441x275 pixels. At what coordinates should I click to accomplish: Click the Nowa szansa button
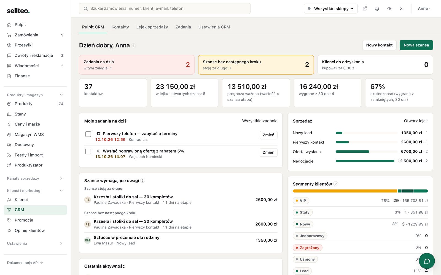(416, 45)
